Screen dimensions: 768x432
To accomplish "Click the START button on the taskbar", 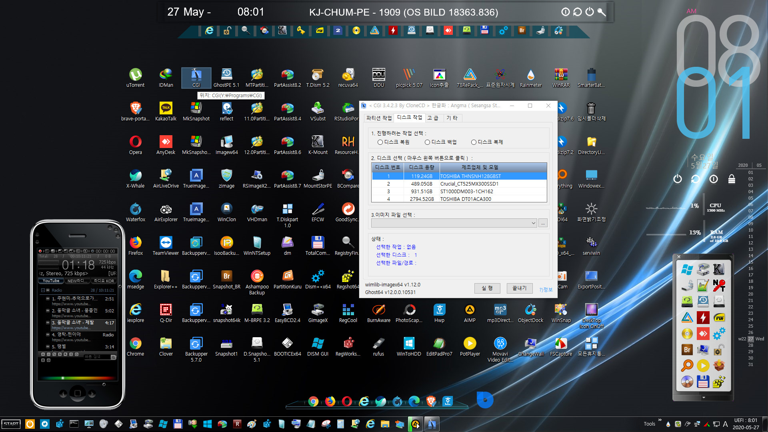I will pos(11,424).
